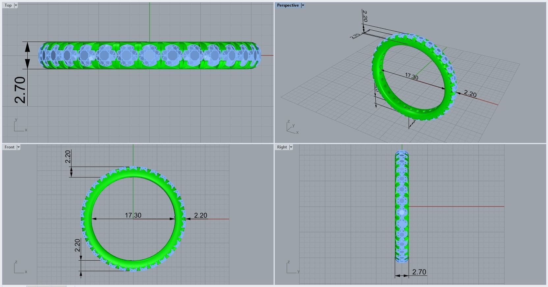Viewport: 548px width, 287px height.
Task: Open the Front viewport dropdown arrow menu
Action: [x=18, y=147]
